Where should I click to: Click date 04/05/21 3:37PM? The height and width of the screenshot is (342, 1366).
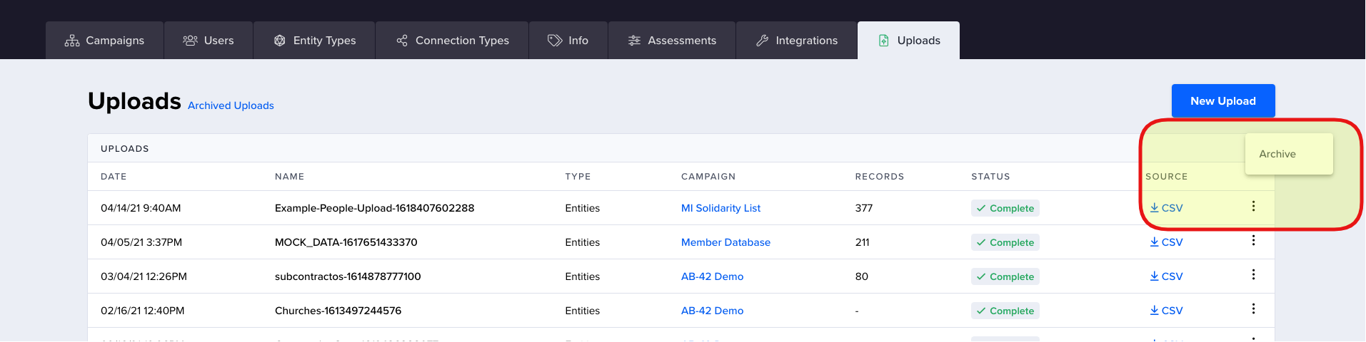(141, 242)
